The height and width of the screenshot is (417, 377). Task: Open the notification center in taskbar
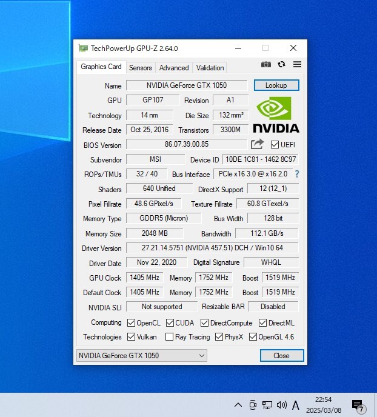click(358, 405)
